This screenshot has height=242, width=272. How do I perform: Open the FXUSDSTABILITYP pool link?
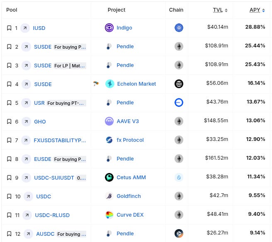(x=60, y=140)
